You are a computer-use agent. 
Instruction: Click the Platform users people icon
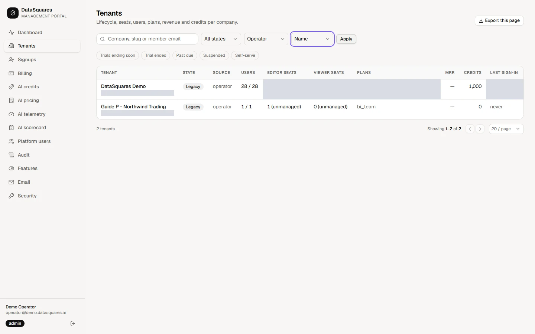(x=12, y=141)
